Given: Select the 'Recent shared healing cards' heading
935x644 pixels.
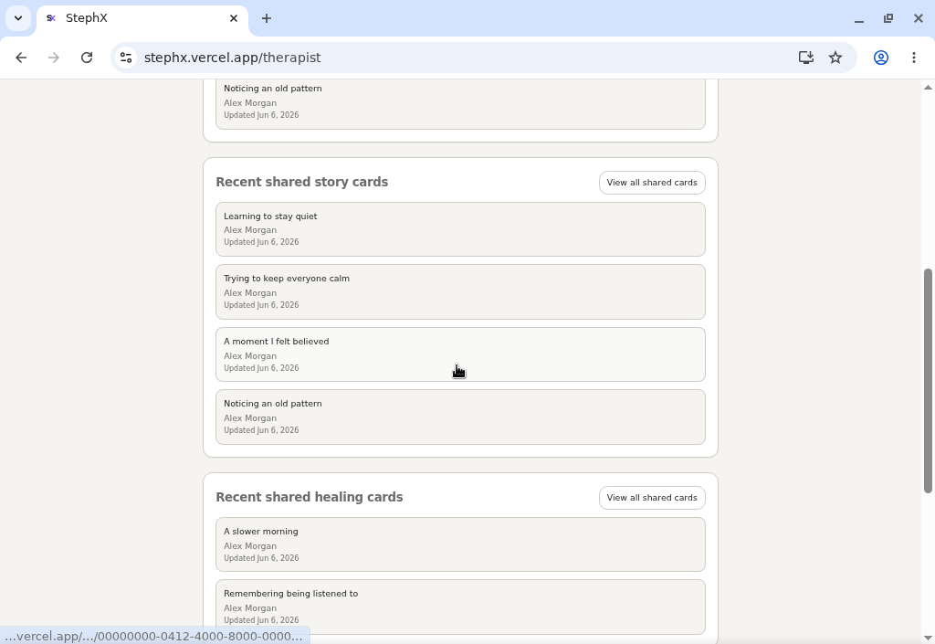Looking at the screenshot, I should coord(309,497).
